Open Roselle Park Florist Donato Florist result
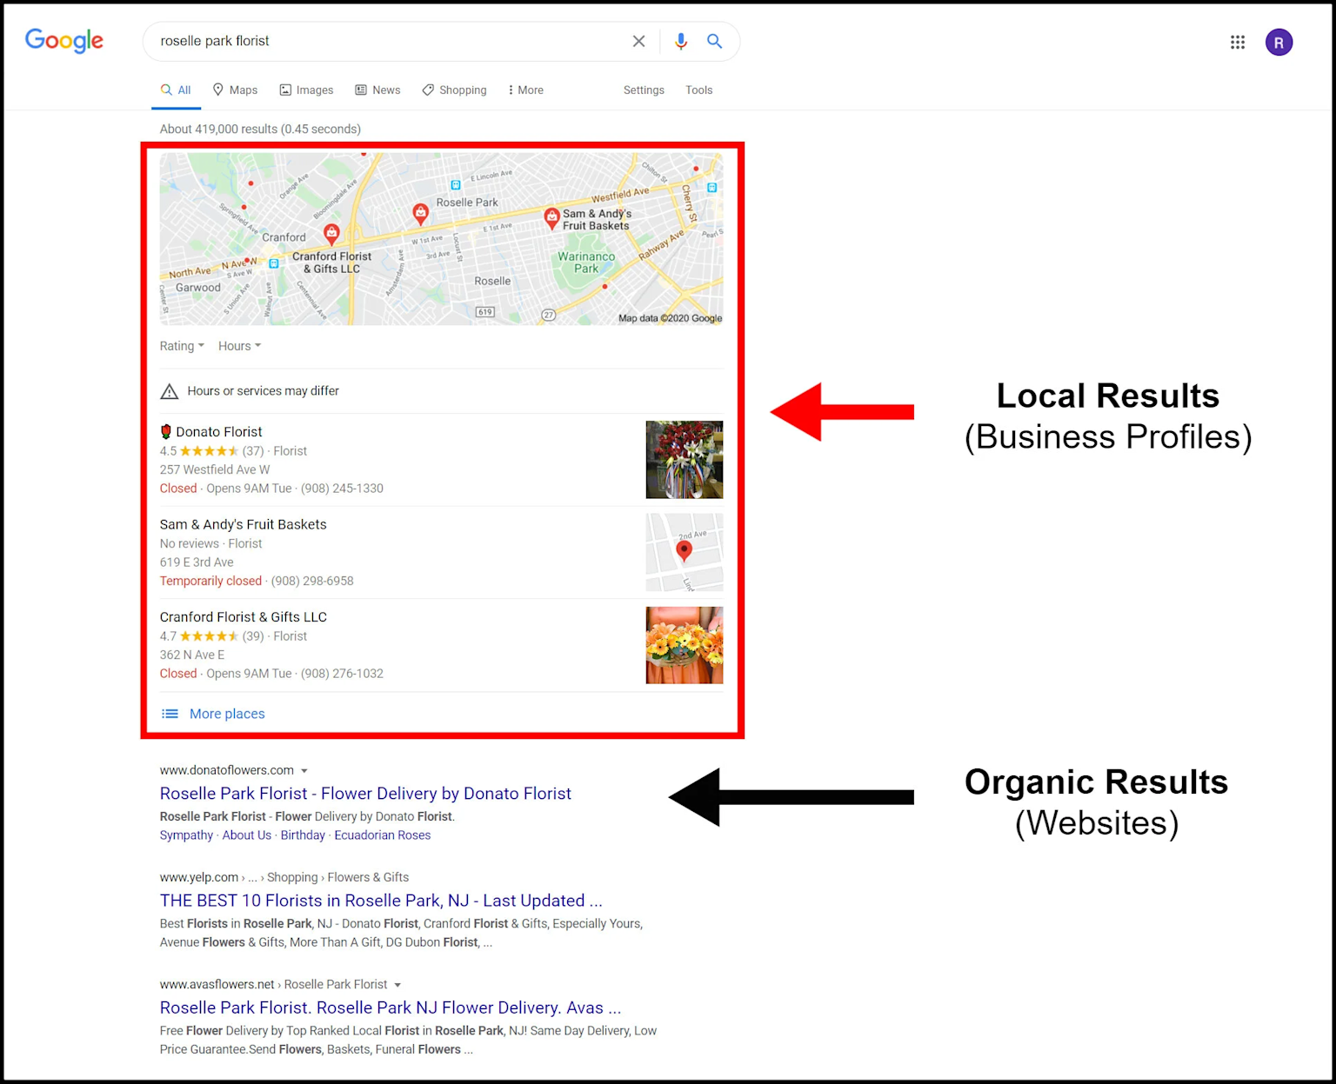 (x=365, y=794)
